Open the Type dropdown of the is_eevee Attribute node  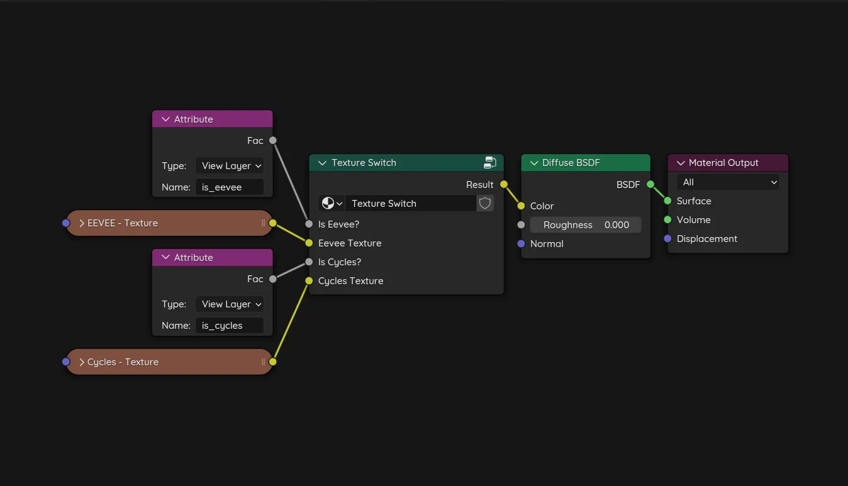pos(230,165)
